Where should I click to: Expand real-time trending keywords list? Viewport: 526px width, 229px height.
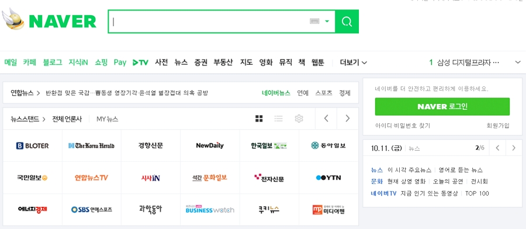(x=518, y=63)
